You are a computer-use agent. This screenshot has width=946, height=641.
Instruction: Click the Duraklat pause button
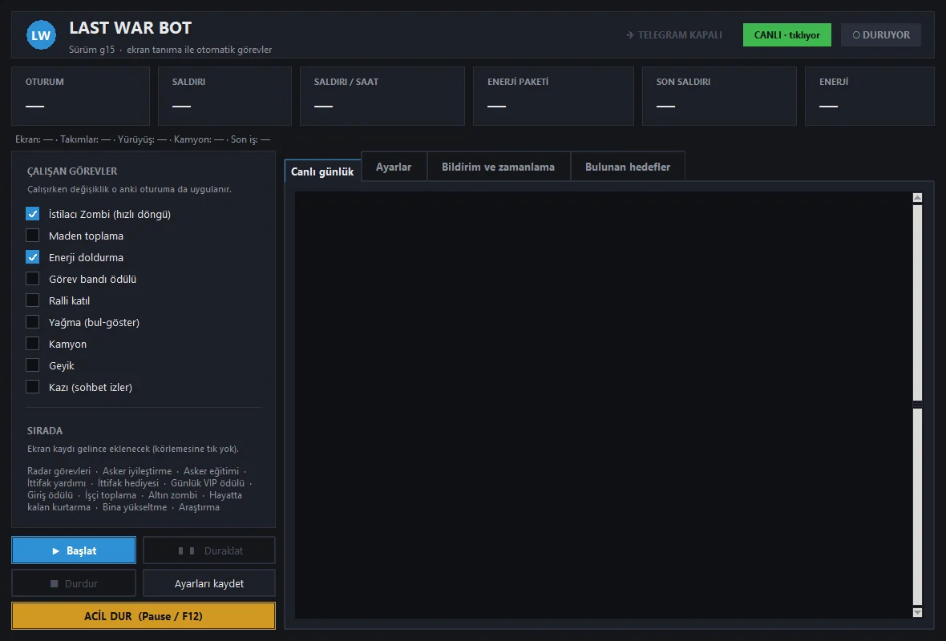pos(209,550)
